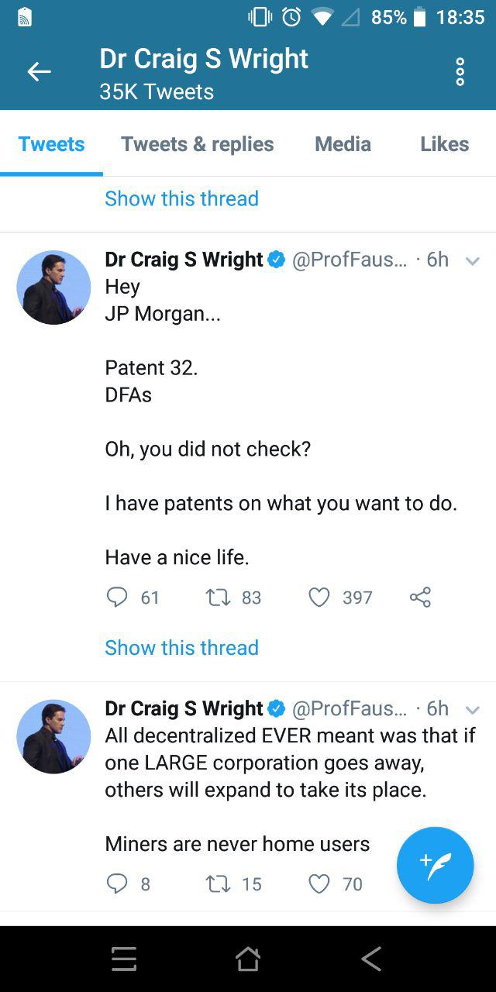Compose a new tweet with floating button

click(436, 865)
